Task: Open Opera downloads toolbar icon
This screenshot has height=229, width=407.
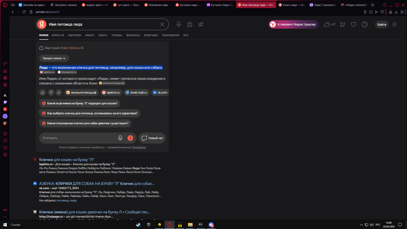Action: coord(396,12)
